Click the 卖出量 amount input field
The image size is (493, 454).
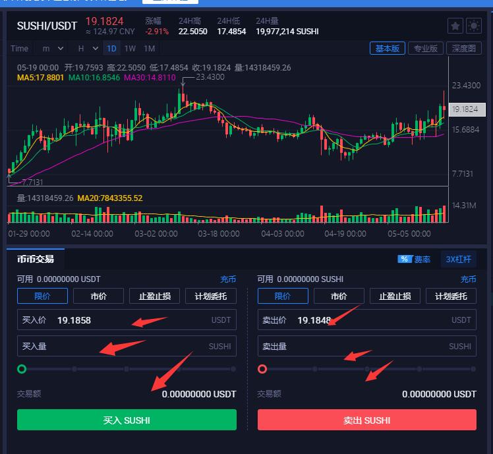pyautogui.click(x=367, y=346)
